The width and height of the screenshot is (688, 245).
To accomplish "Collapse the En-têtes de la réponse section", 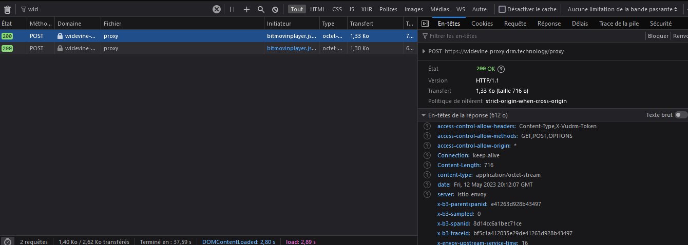I will point(424,115).
